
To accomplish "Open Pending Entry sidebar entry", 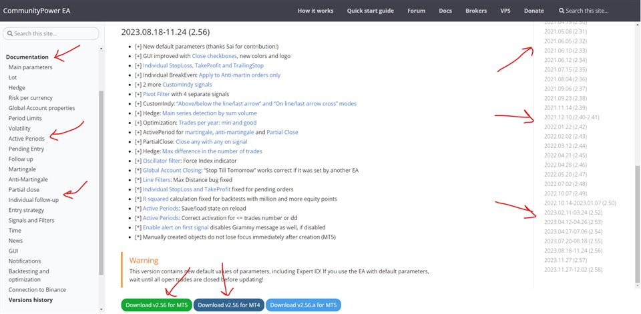I will coord(26,149).
